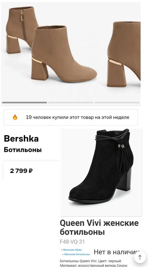150x267 pixels.
Task: Click the fire icon in the purchase banner
Action: point(15,117)
